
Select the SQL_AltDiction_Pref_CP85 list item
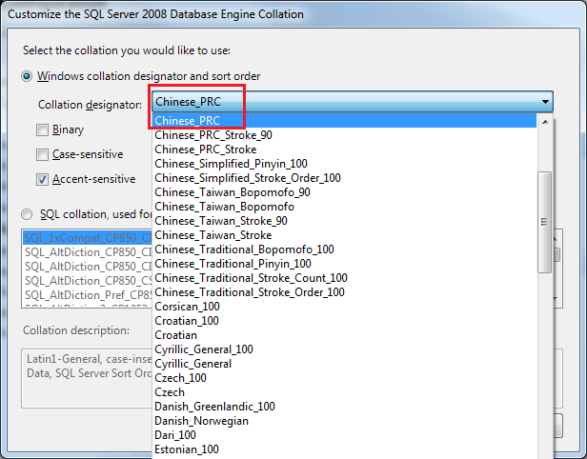coord(88,295)
